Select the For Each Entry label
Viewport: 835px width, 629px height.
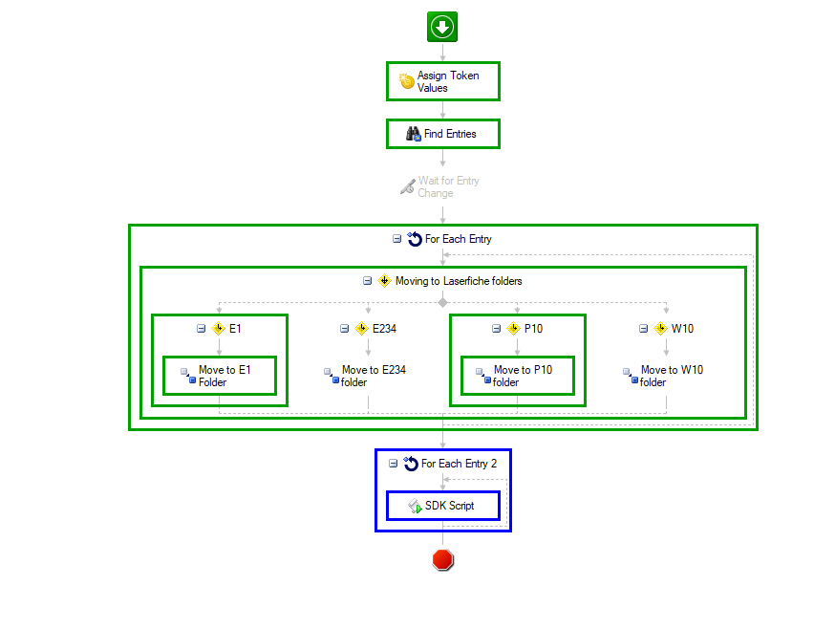[458, 239]
